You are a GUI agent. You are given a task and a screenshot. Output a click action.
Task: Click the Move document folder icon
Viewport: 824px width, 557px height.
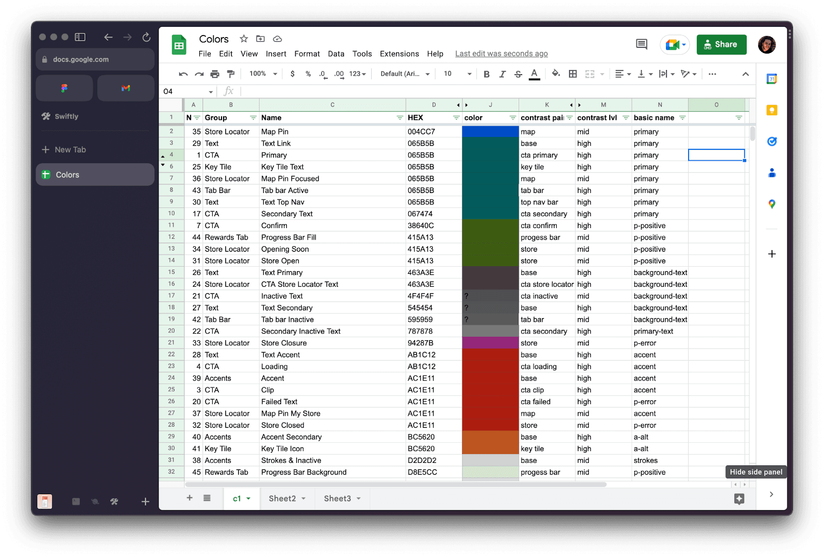(x=261, y=39)
